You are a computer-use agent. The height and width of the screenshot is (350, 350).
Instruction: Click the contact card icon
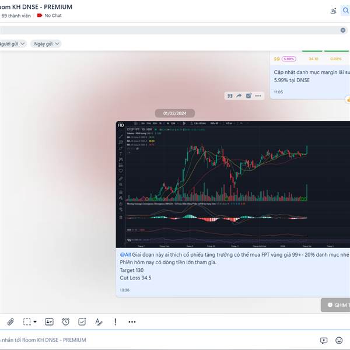tap(49, 321)
